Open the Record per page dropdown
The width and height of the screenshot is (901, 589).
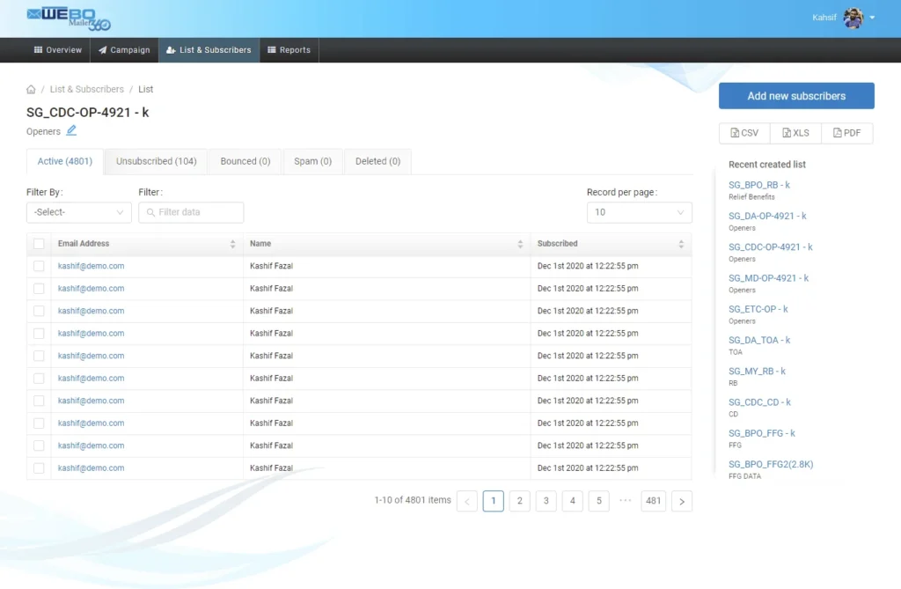coord(639,212)
